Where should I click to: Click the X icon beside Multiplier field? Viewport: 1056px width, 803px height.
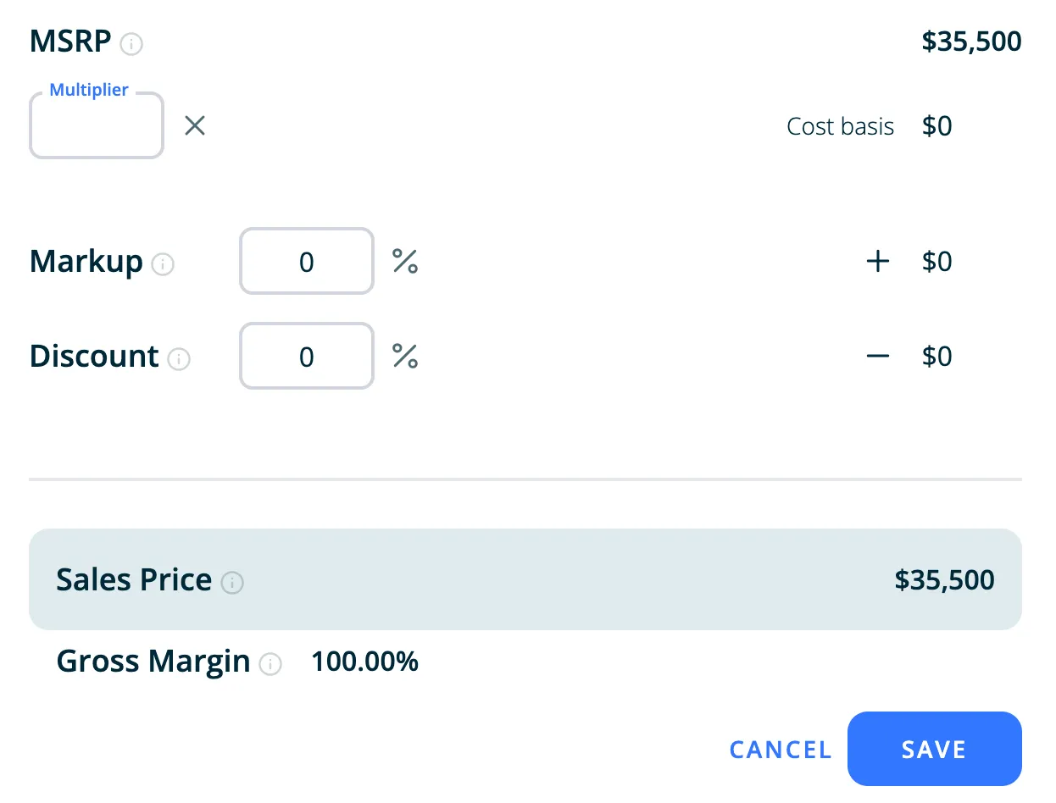(x=195, y=126)
